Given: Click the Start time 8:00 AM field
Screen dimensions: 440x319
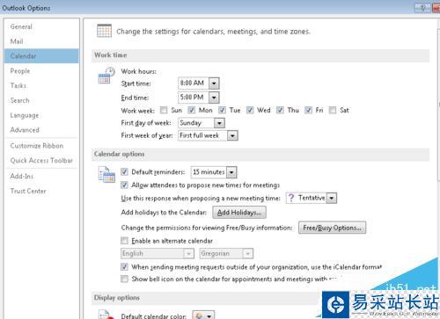Looking at the screenshot, I should coord(194,83).
